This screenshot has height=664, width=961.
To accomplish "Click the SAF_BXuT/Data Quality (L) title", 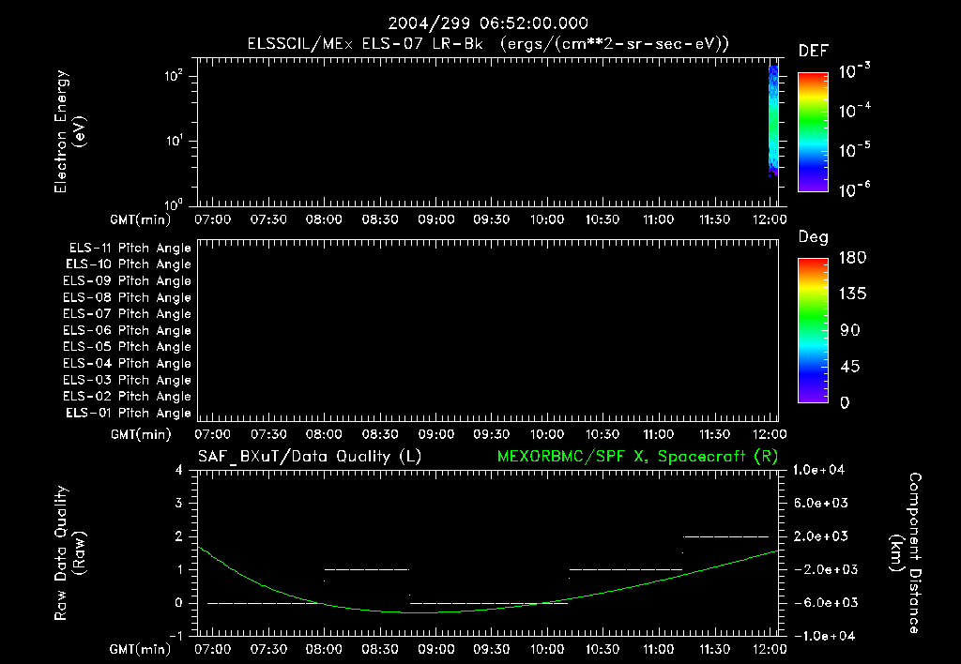I will click(x=310, y=457).
